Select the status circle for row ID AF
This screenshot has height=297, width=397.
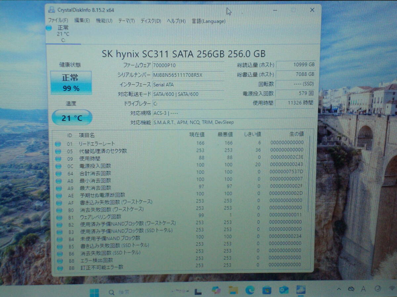click(59, 203)
